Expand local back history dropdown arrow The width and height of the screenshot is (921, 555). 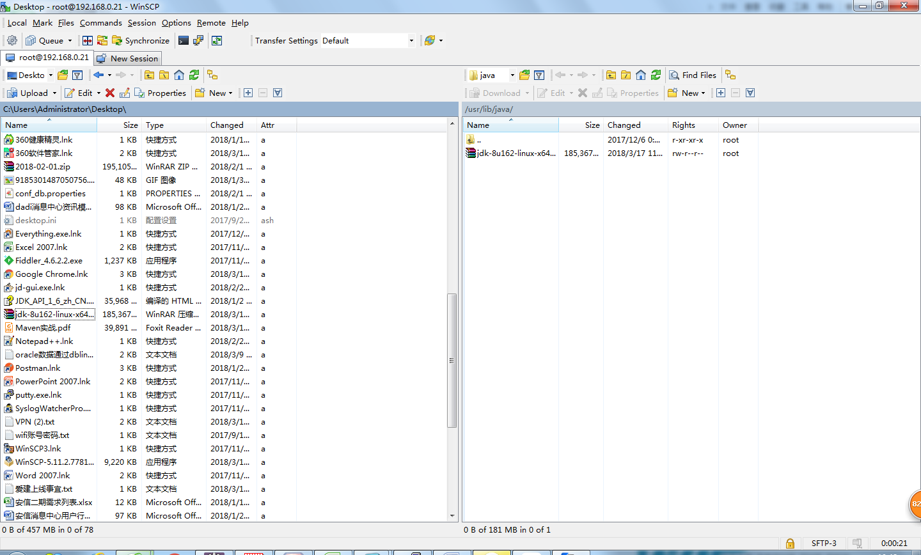(x=109, y=75)
